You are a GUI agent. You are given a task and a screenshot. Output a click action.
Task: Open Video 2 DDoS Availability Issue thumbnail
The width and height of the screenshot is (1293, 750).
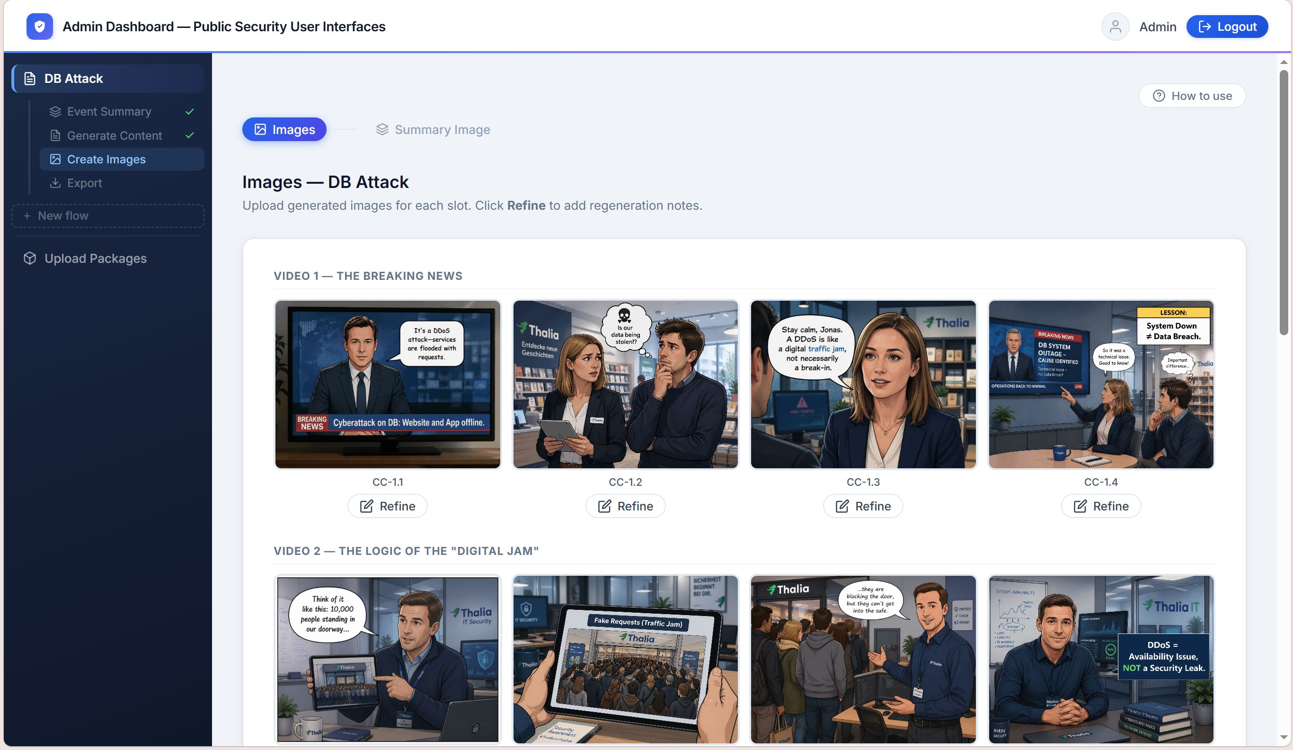(1101, 660)
